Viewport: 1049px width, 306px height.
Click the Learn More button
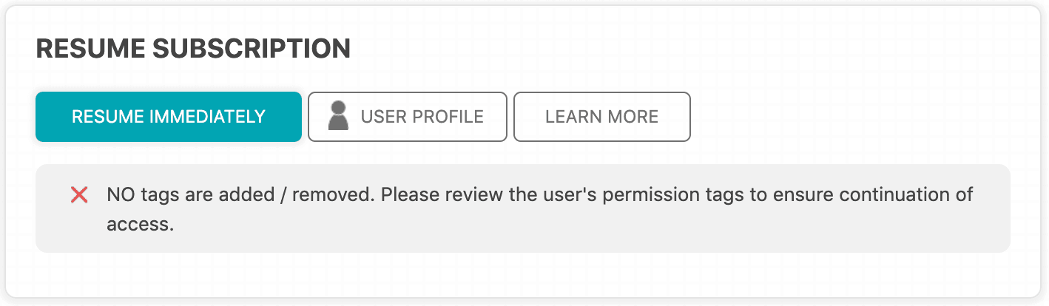[602, 117]
